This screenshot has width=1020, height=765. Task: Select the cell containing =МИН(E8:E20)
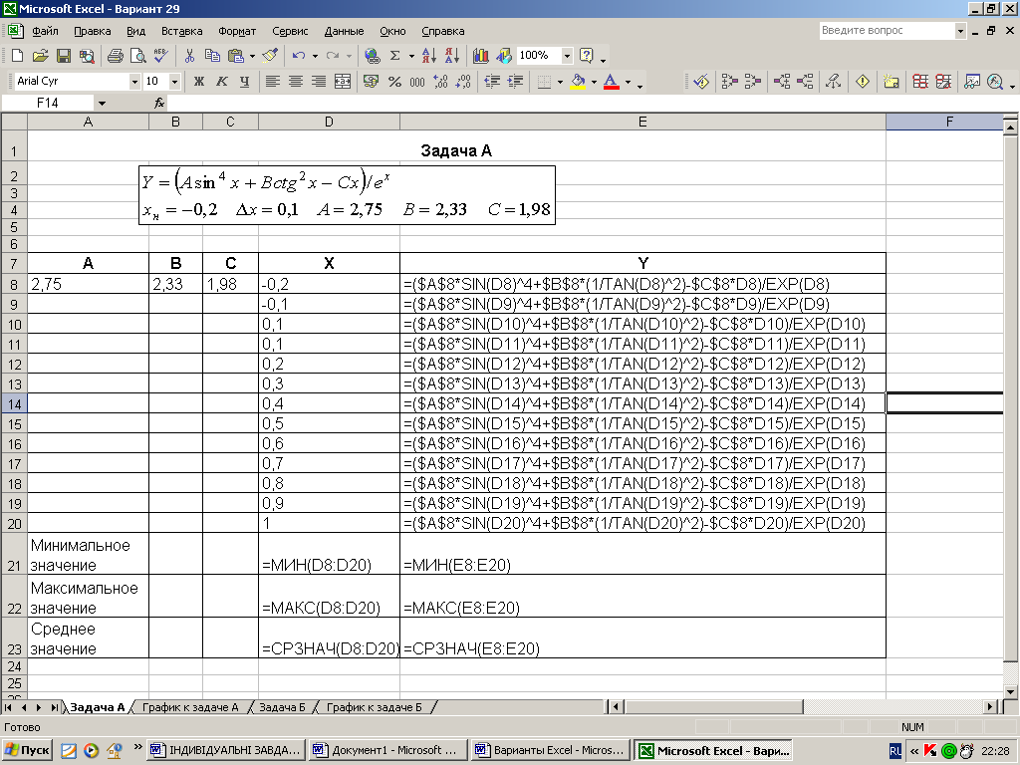click(642, 554)
